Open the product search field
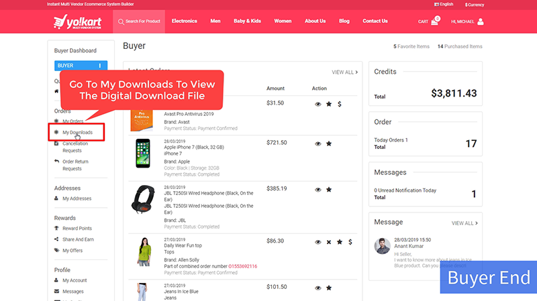 coord(139,21)
